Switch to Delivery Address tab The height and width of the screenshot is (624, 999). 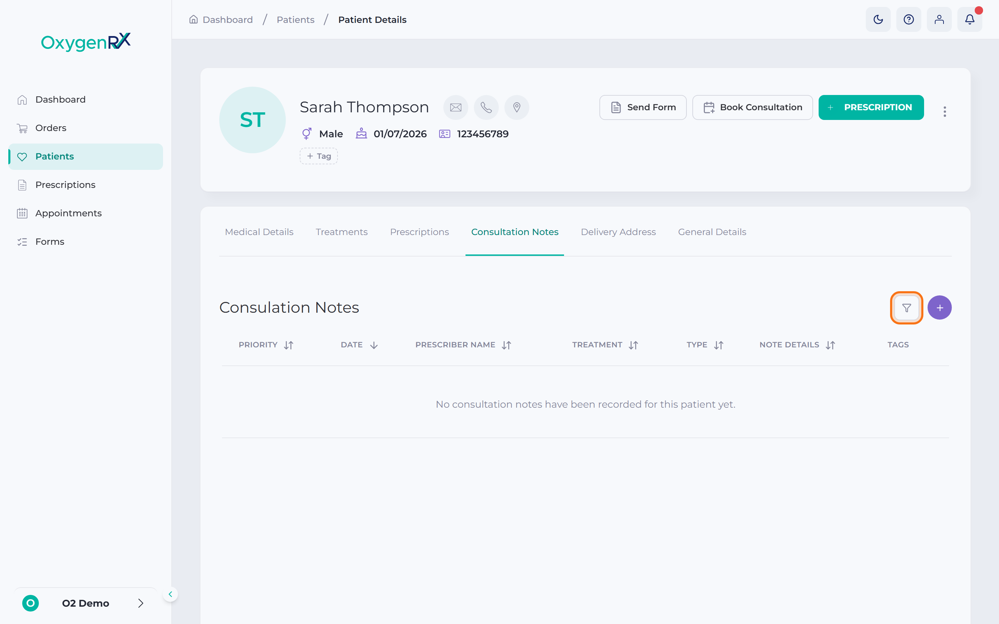[618, 232]
